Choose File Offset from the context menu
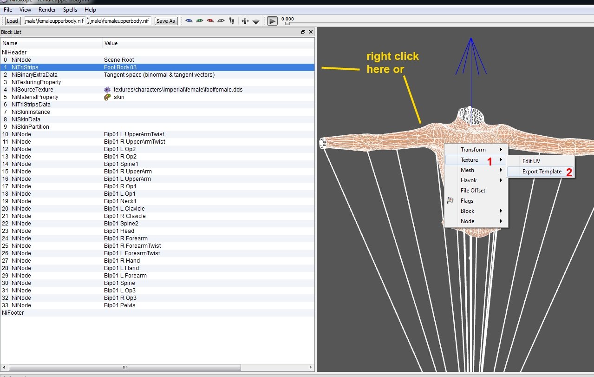 click(477, 191)
